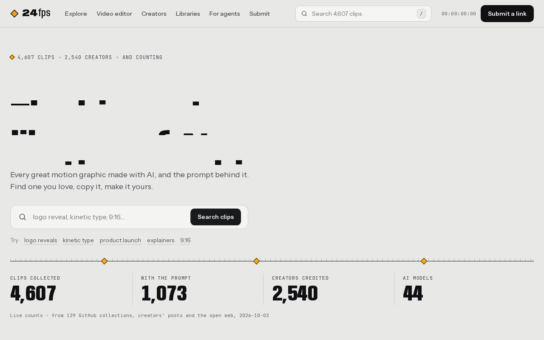Click the orange diamond beside clip count tagline
Viewport: 544px width, 340px height.
[12, 57]
